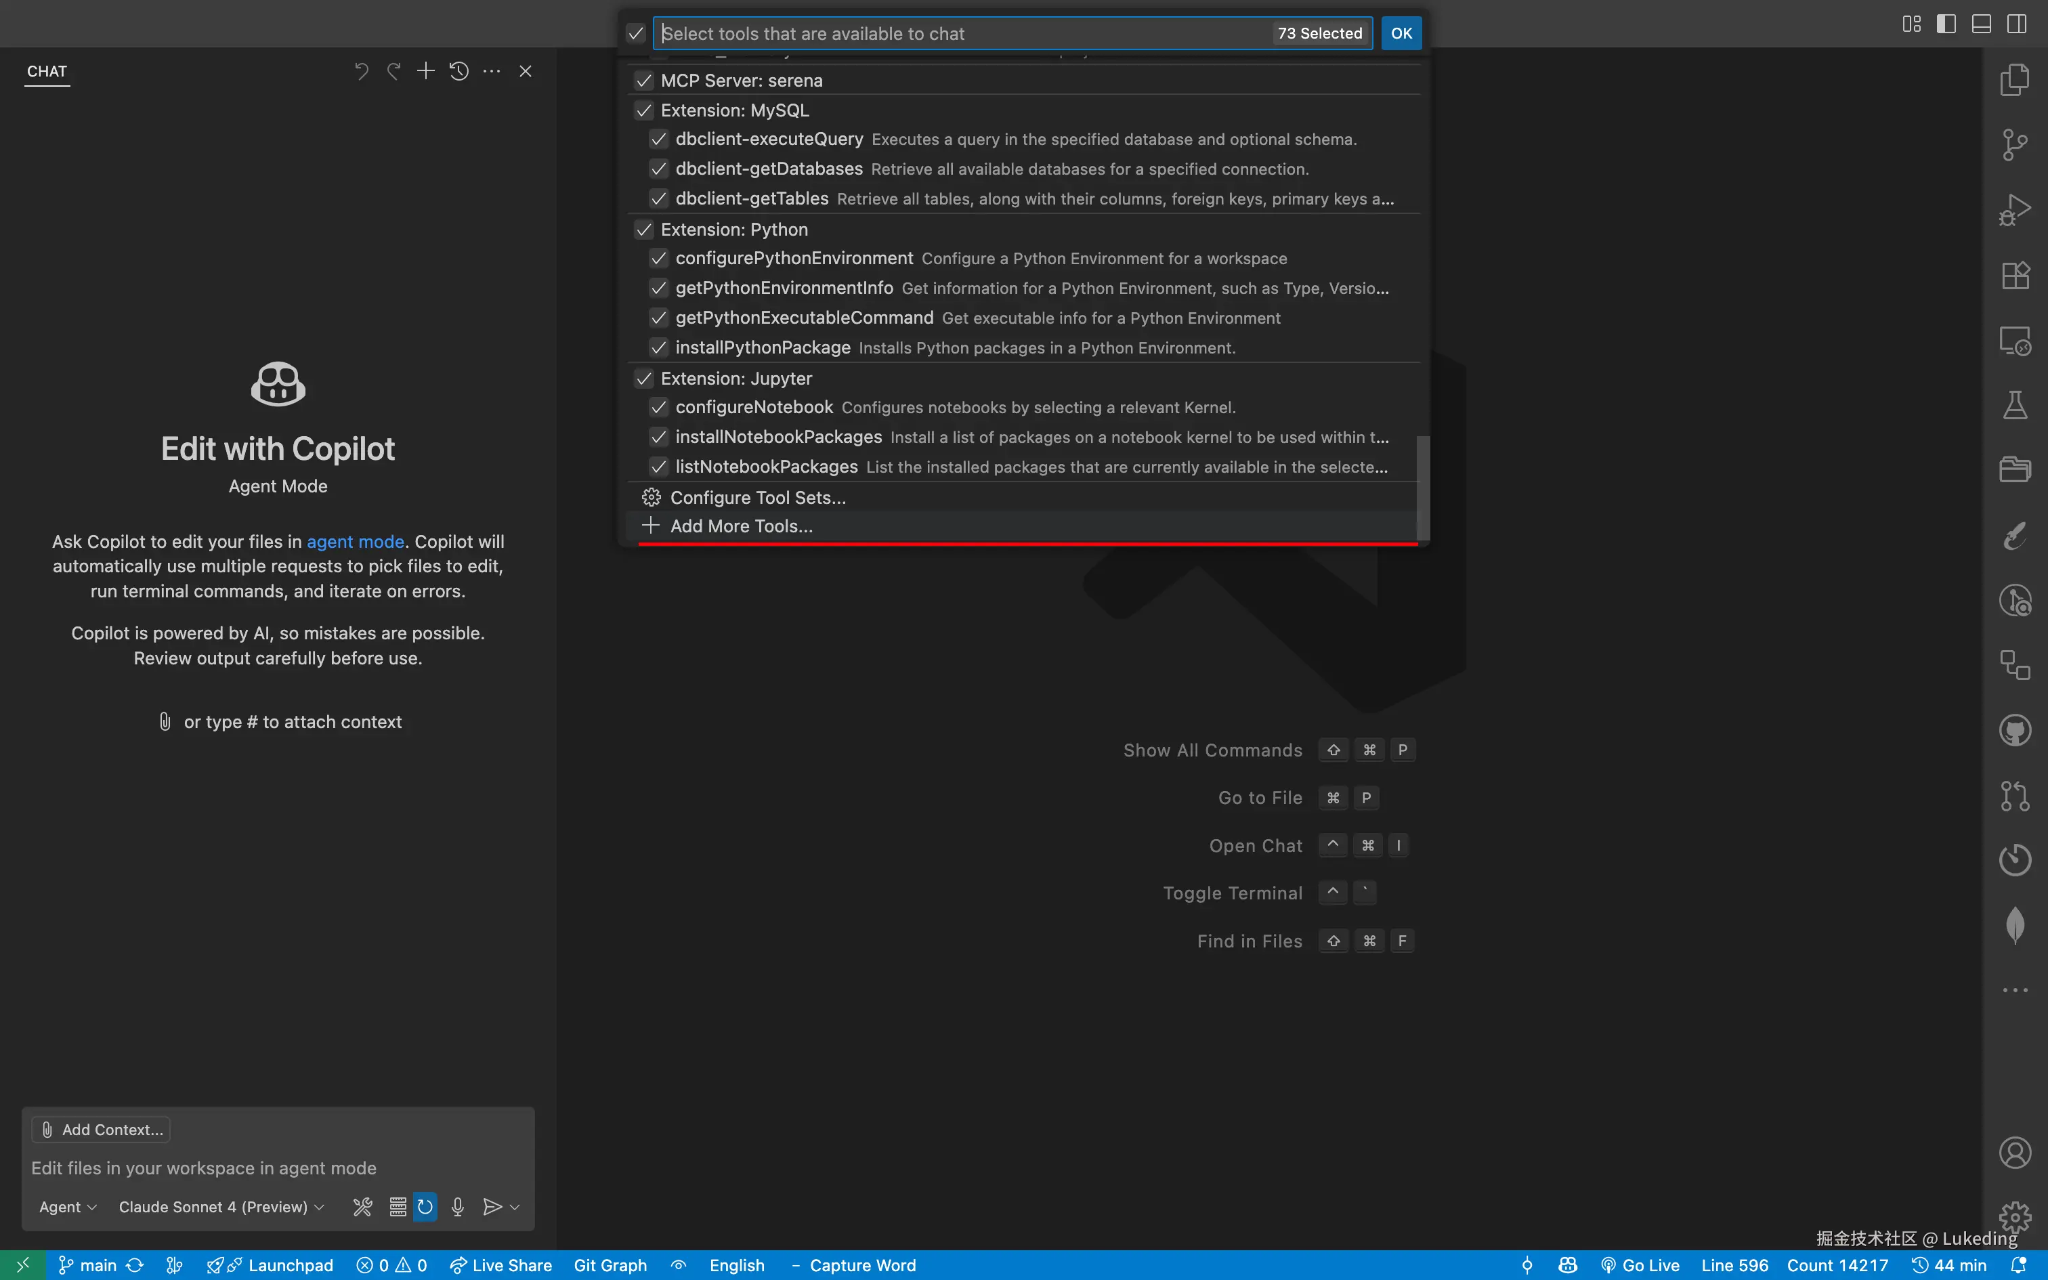Start a new chat with plus icon
The height and width of the screenshot is (1280, 2048).
pos(426,71)
